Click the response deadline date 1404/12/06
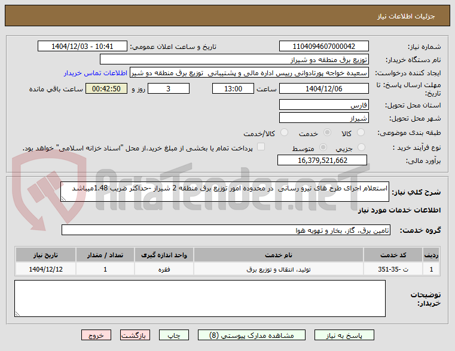This screenshot has width=455, height=351. [324, 88]
